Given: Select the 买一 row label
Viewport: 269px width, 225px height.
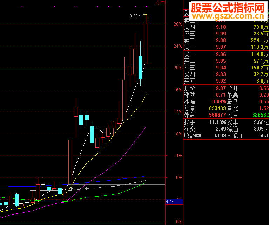Looking at the screenshot, I should click(189, 54).
